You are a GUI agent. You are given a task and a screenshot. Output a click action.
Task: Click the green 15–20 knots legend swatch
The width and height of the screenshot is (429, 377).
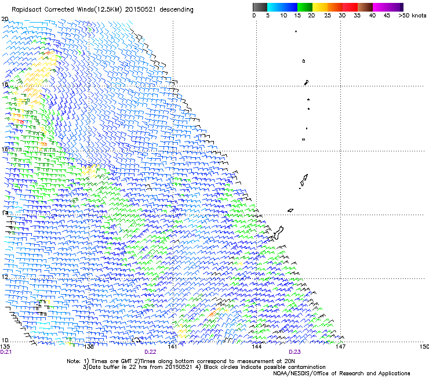pos(305,7)
